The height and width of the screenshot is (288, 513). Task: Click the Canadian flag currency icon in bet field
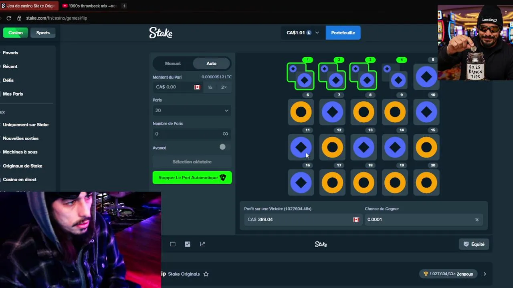[197, 87]
